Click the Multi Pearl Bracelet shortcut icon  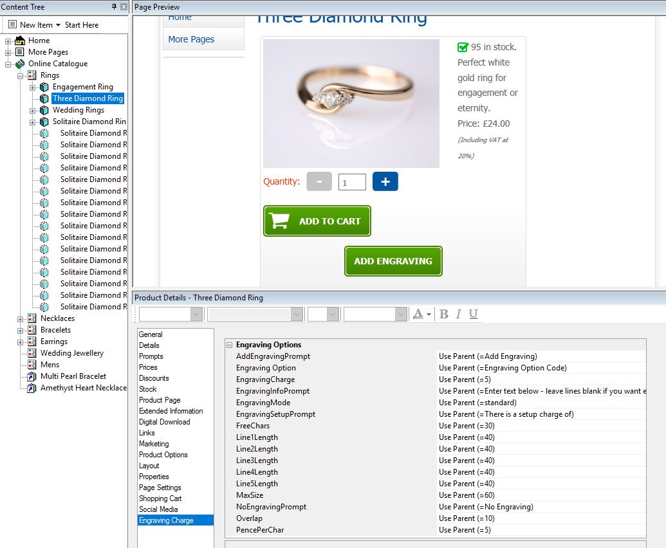(x=32, y=376)
